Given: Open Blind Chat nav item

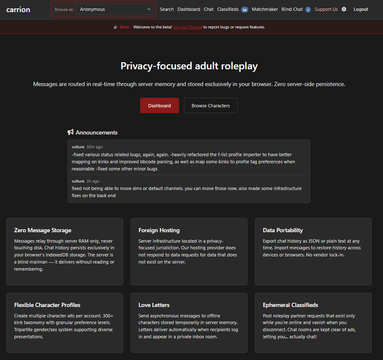Looking at the screenshot, I should point(292,9).
